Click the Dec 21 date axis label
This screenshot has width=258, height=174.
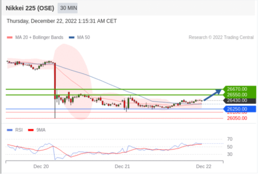click(x=122, y=167)
